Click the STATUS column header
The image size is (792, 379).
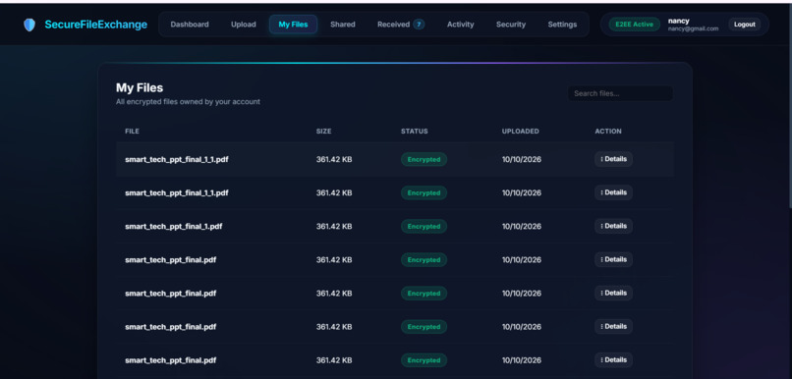click(x=415, y=132)
